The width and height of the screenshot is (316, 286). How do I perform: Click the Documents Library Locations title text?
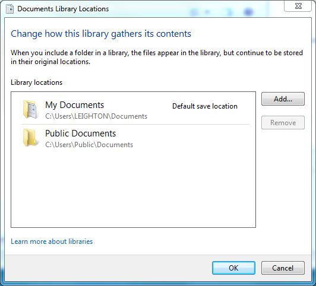click(x=63, y=9)
